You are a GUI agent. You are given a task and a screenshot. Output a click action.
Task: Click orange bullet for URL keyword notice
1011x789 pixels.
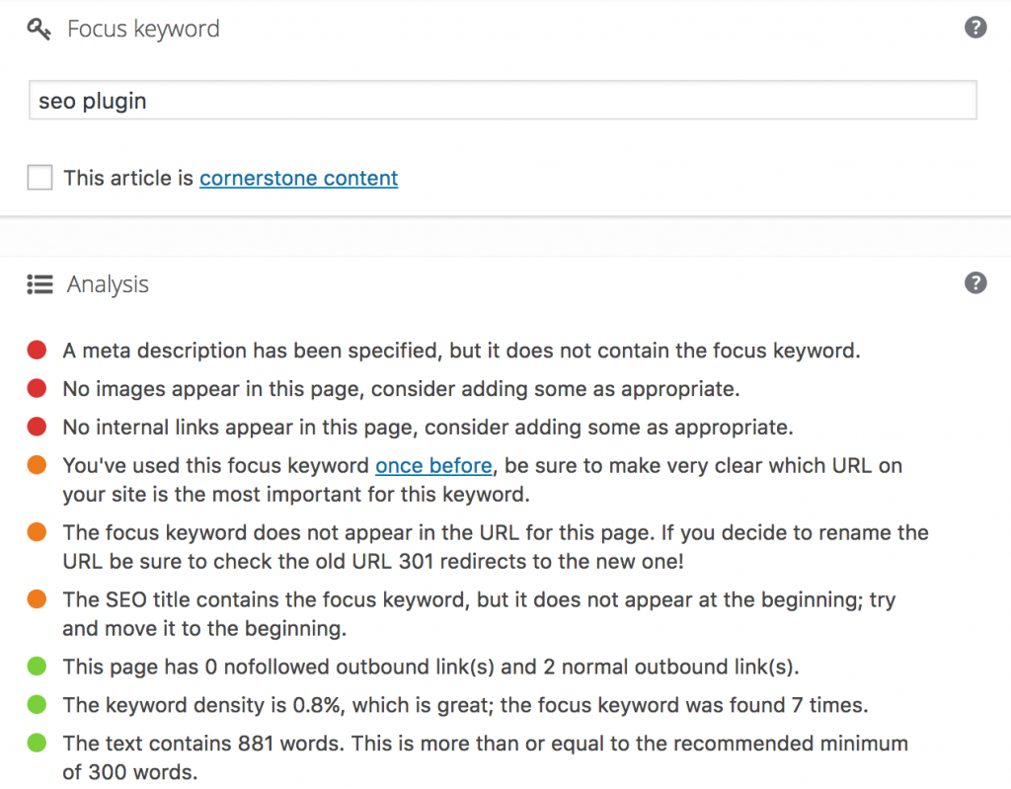(38, 533)
